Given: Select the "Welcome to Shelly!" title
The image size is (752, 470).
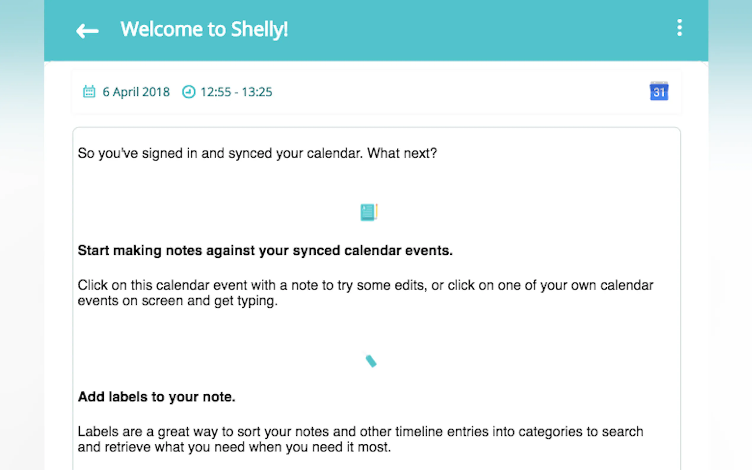Looking at the screenshot, I should pyautogui.click(x=204, y=30).
